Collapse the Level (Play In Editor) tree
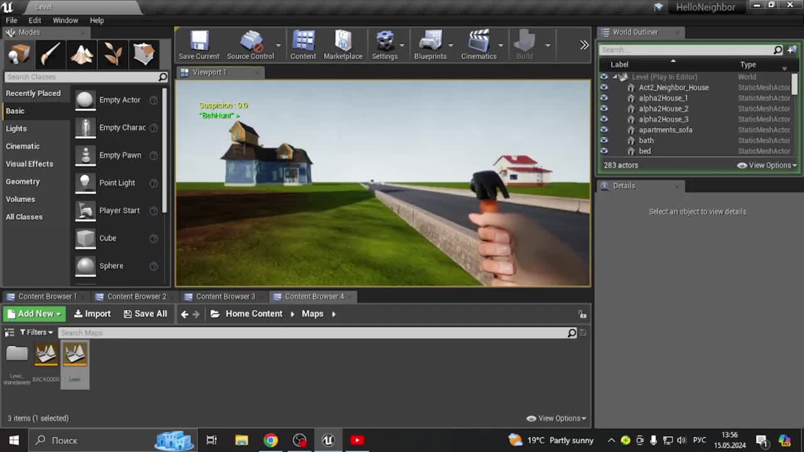The height and width of the screenshot is (452, 804). coord(616,77)
